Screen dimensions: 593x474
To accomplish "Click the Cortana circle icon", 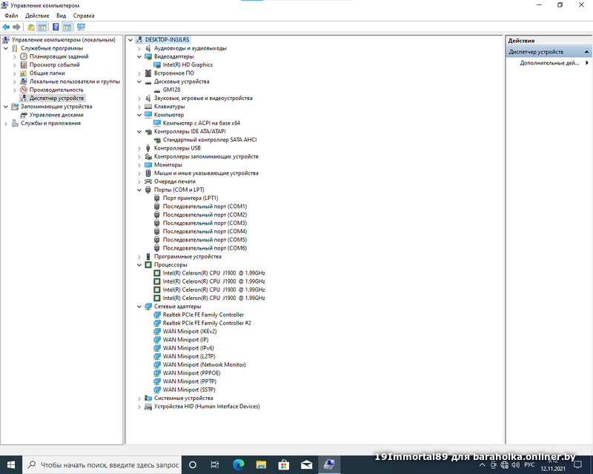I will pos(193,464).
